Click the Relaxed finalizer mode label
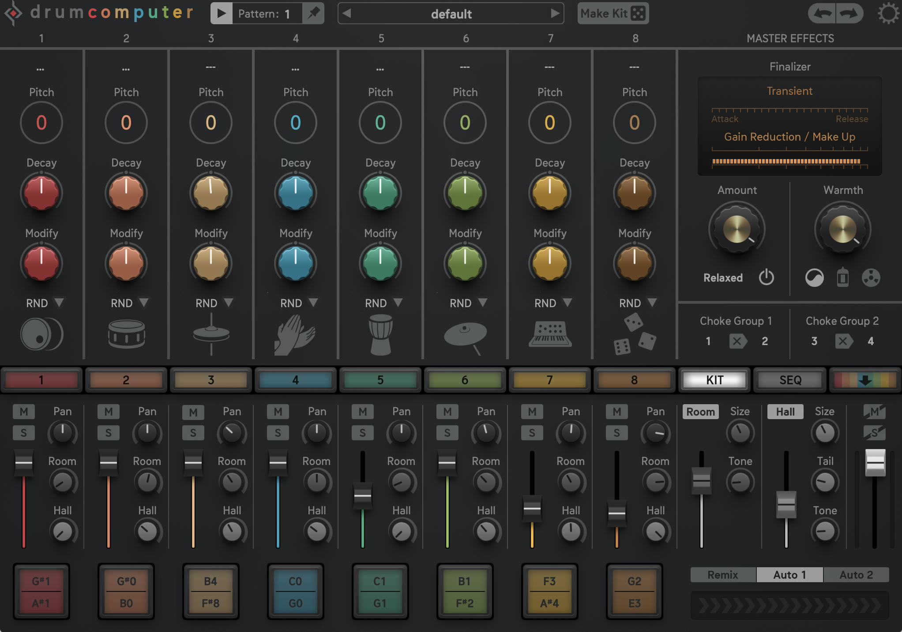Screen dimensions: 902x632 723,278
